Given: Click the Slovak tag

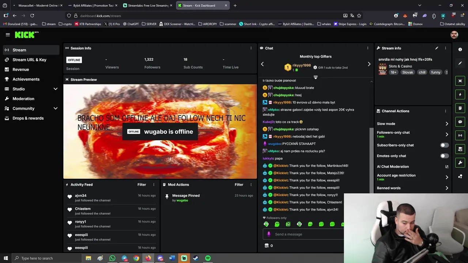Looking at the screenshot, I should tap(407, 72).
